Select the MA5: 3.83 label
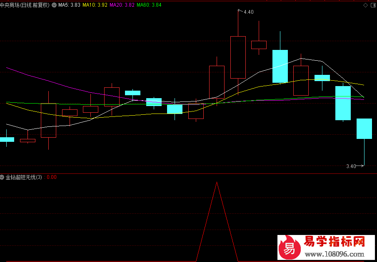The height and width of the screenshot is (262, 377). pyautogui.click(x=69, y=5)
